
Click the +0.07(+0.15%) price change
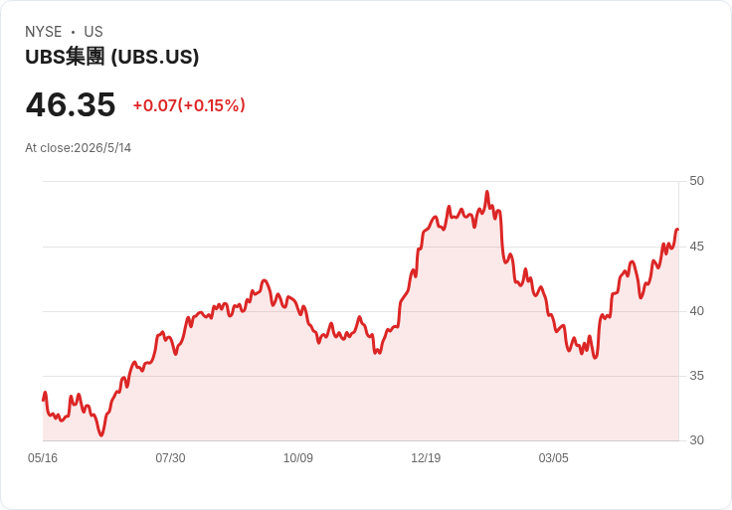(x=189, y=105)
